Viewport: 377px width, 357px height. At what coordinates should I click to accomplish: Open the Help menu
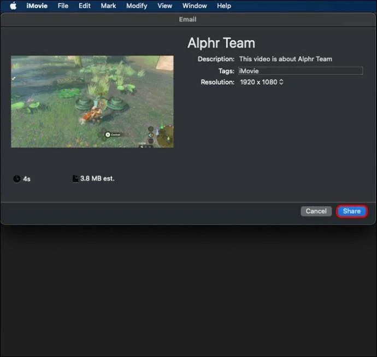(224, 6)
